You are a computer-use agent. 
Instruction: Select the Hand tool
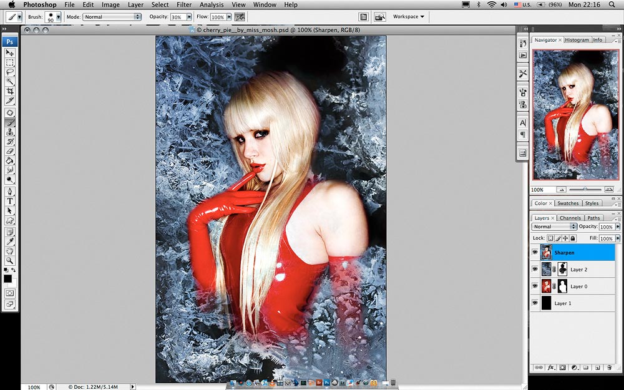point(9,251)
